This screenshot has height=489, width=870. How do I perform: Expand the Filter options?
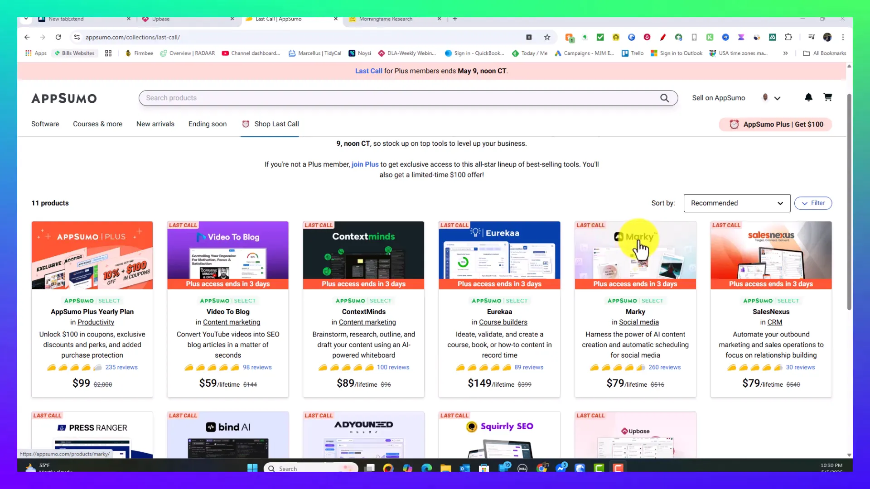pos(813,203)
